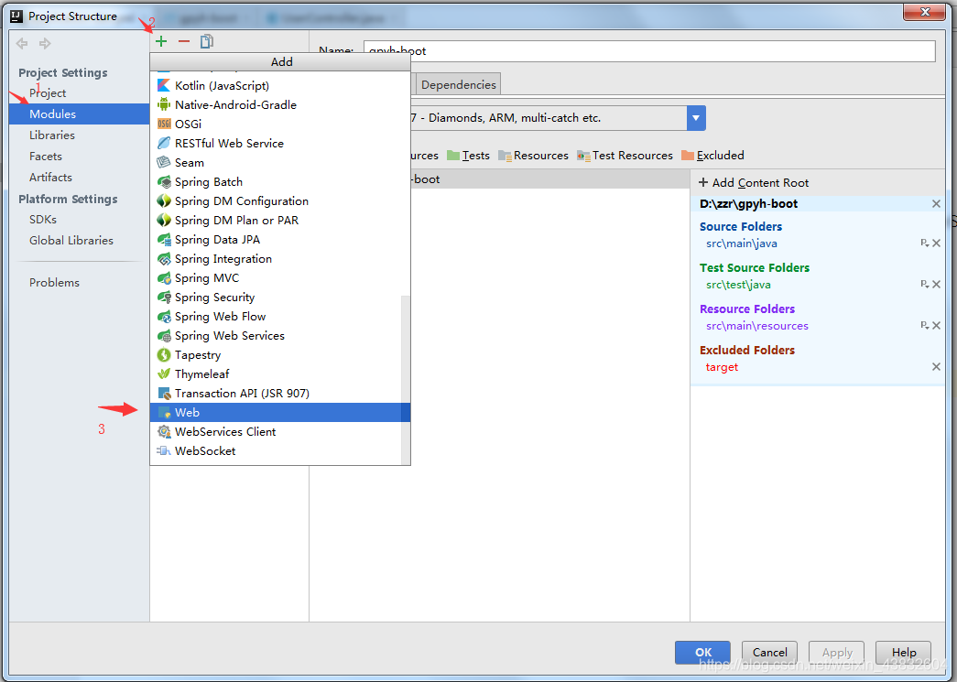The image size is (957, 682).
Task: Mark folder as Excluded
Action: coord(712,156)
